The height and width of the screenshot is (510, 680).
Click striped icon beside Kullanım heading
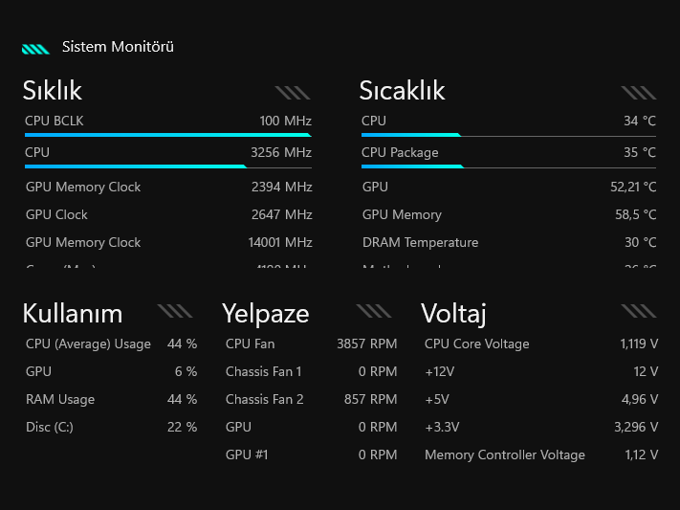click(174, 311)
